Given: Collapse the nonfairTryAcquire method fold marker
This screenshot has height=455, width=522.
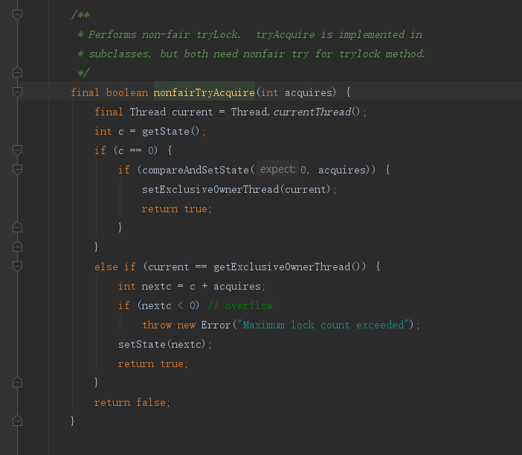Looking at the screenshot, I should click(x=17, y=92).
